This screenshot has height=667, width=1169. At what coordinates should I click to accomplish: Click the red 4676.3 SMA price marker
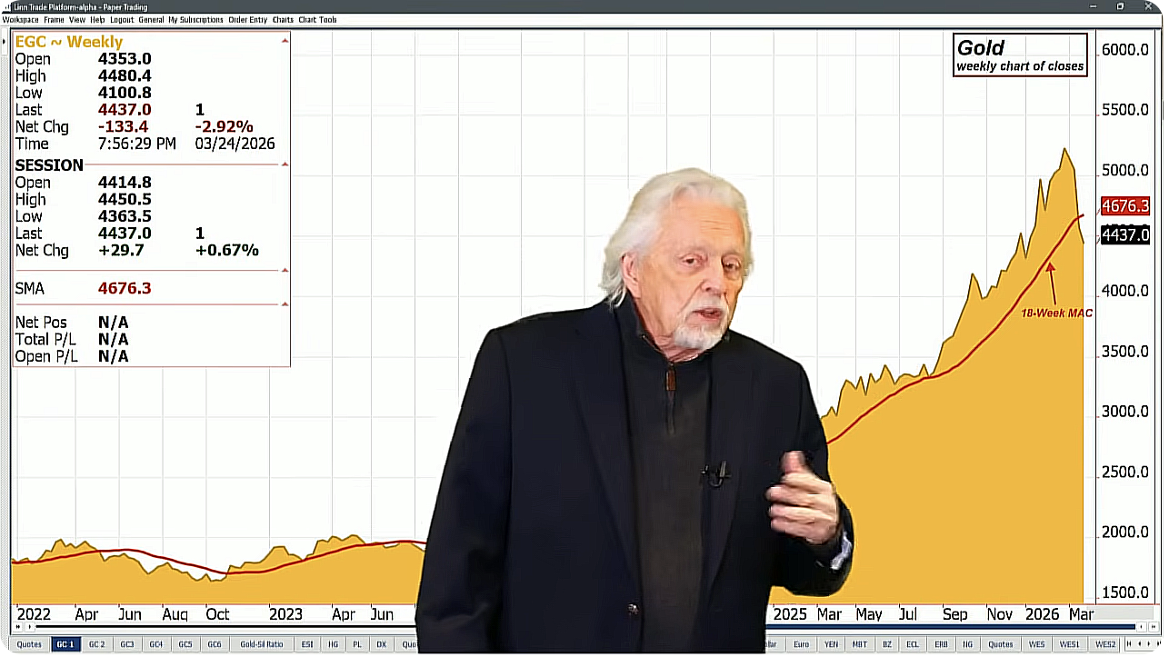pos(1124,206)
